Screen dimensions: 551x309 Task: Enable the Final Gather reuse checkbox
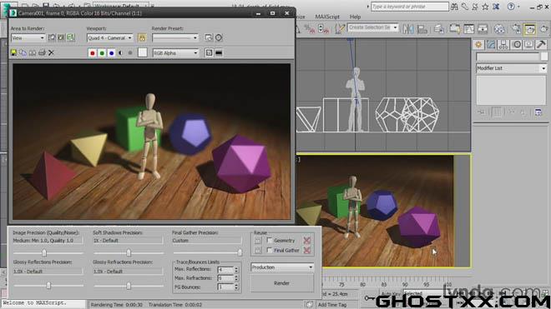[x=270, y=250]
